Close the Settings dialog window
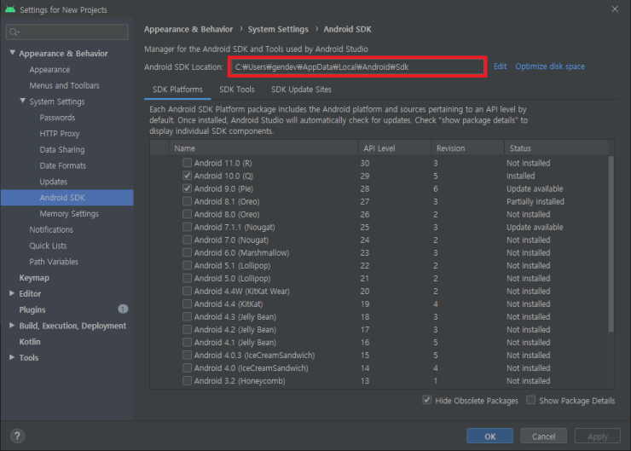This screenshot has width=631, height=451. point(615,9)
